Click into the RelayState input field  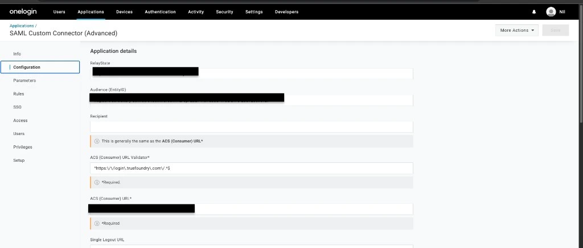251,73
